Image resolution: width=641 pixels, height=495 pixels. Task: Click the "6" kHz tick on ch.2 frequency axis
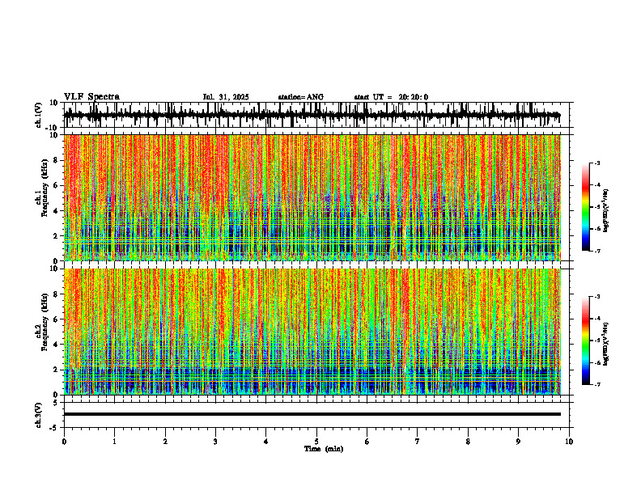coord(56,319)
